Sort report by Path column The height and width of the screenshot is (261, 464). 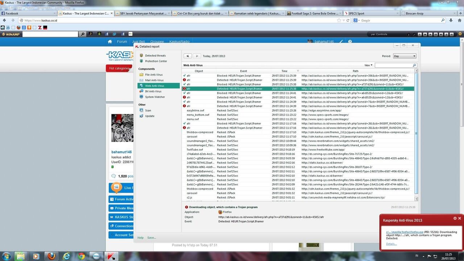355,71
